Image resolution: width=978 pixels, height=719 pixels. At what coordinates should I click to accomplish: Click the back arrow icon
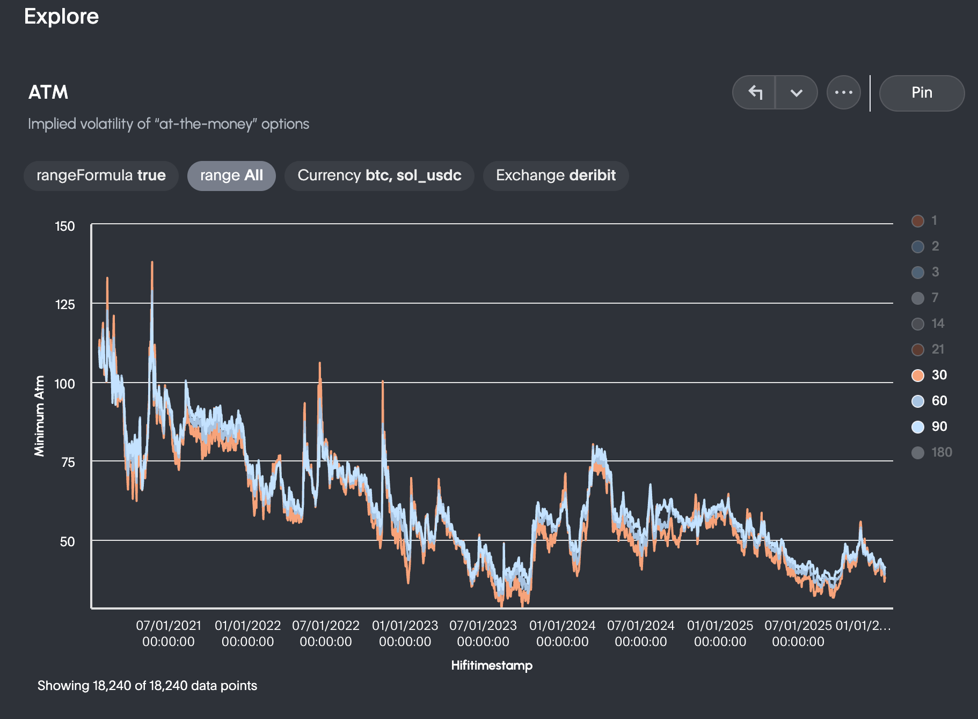[x=757, y=92]
